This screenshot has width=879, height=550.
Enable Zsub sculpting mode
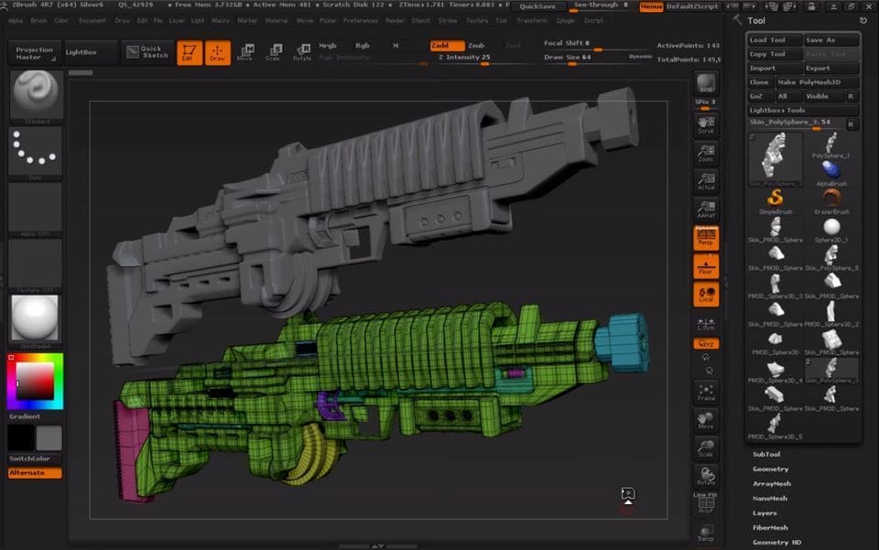tap(475, 45)
